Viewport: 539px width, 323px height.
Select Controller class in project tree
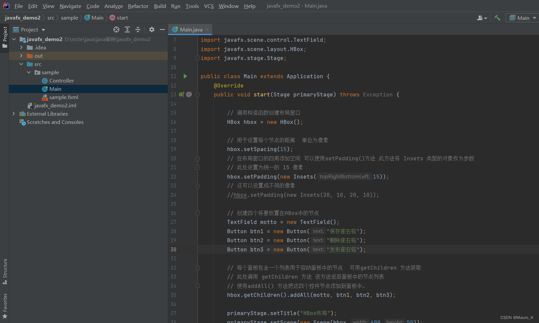88,81
